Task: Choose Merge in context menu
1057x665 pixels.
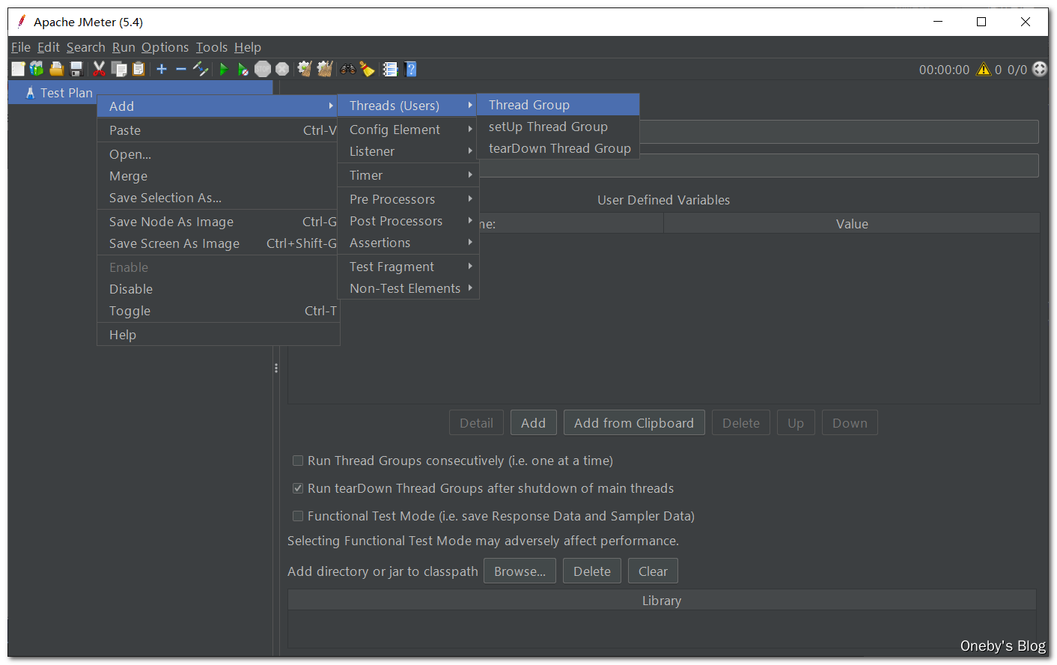Action: pos(219,176)
